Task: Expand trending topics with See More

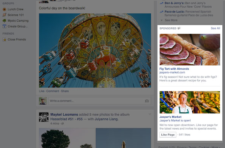Action: pyautogui.click(x=171, y=20)
